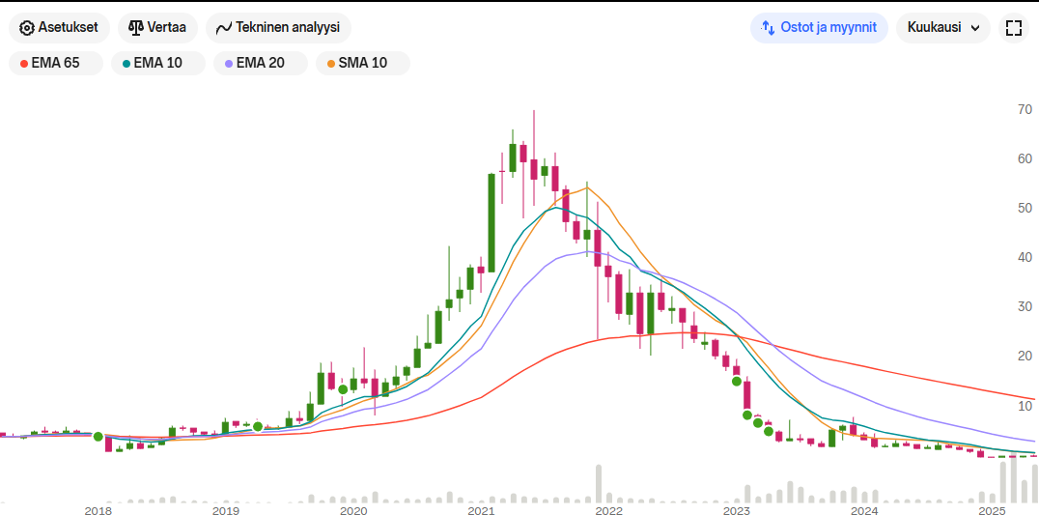Select the green trade marker at 2018
The image size is (1039, 515).
click(x=98, y=436)
